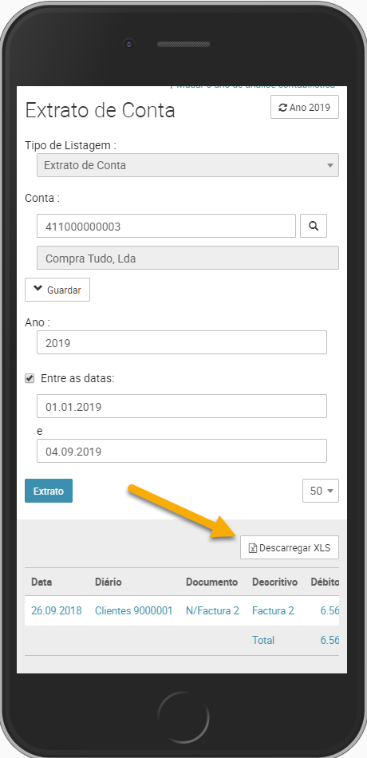The height and width of the screenshot is (758, 367).
Task: Click the Descarregar XLS button
Action: [x=290, y=547]
